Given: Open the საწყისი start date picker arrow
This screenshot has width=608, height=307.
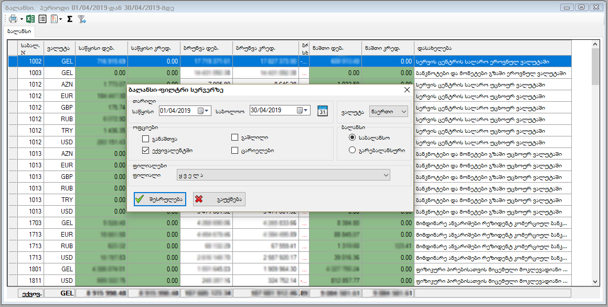Looking at the screenshot, I should [207, 111].
